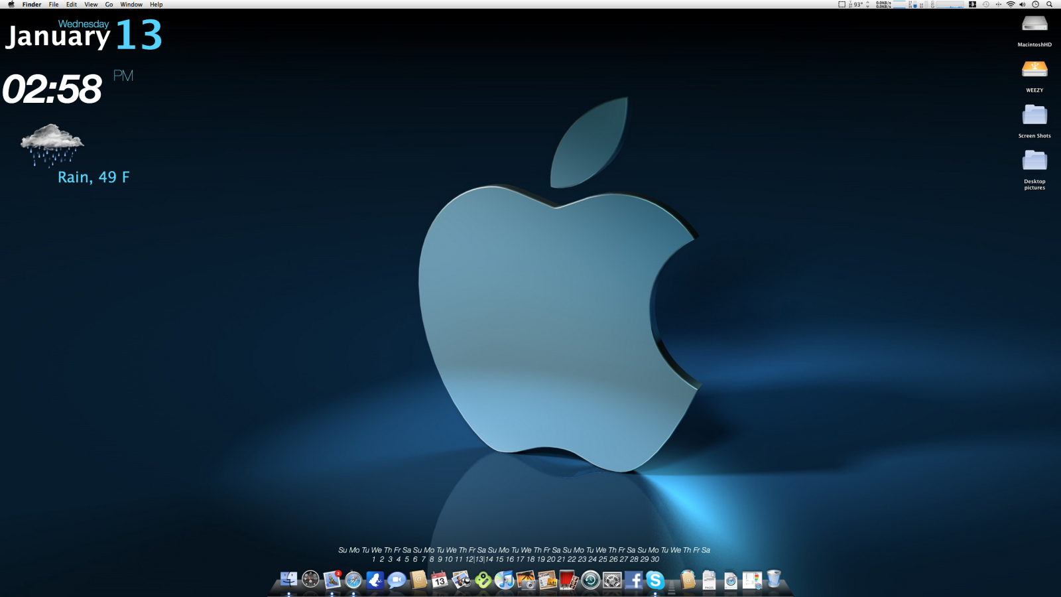
Task: Open Spotlight search in menu bar
Action: (1050, 5)
